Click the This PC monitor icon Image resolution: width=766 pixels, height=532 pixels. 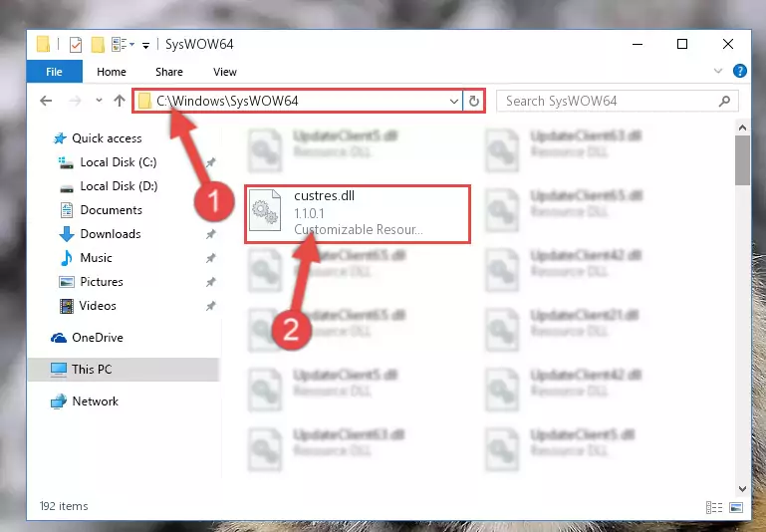(59, 370)
